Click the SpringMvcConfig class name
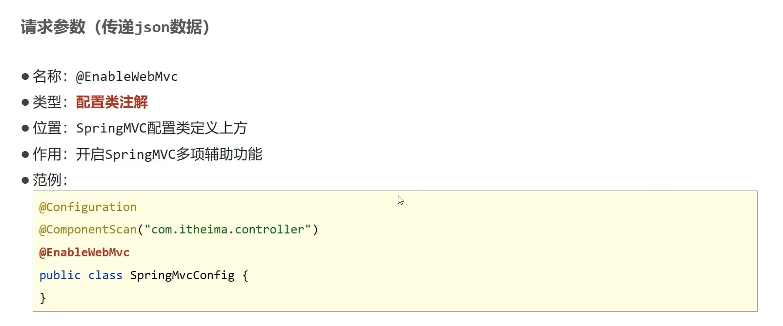Viewport: 783px width, 326px height. tap(182, 275)
